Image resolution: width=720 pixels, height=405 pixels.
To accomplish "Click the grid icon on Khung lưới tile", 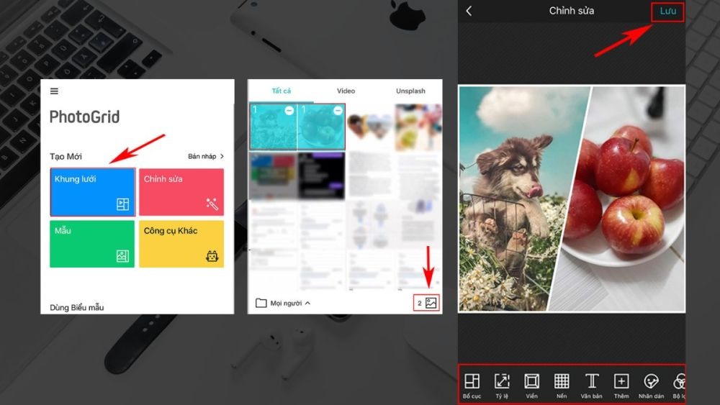I will [x=122, y=204].
